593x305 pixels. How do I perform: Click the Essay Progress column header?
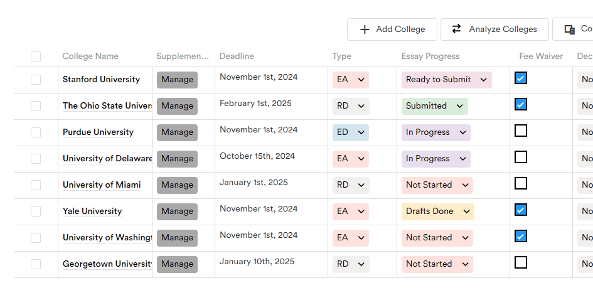point(430,56)
